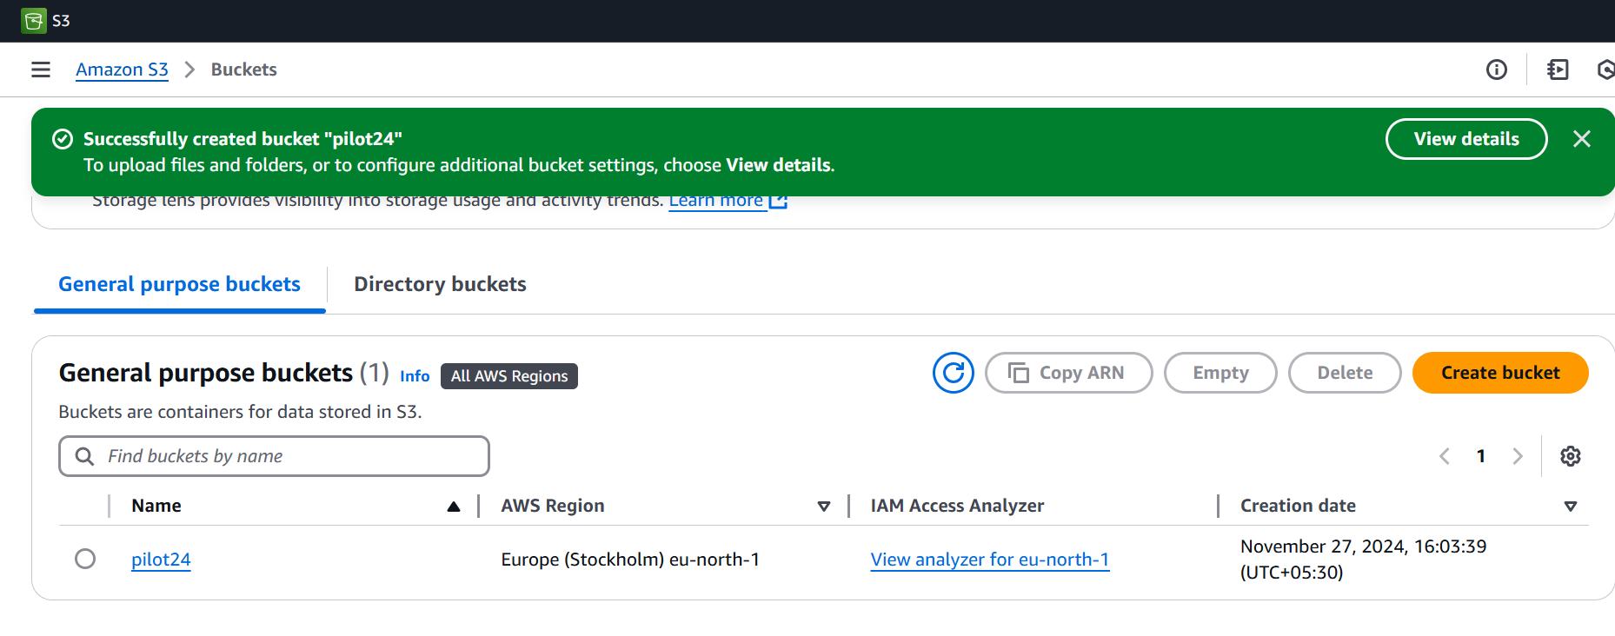Refresh the buckets list
1615x636 pixels.
coord(953,373)
